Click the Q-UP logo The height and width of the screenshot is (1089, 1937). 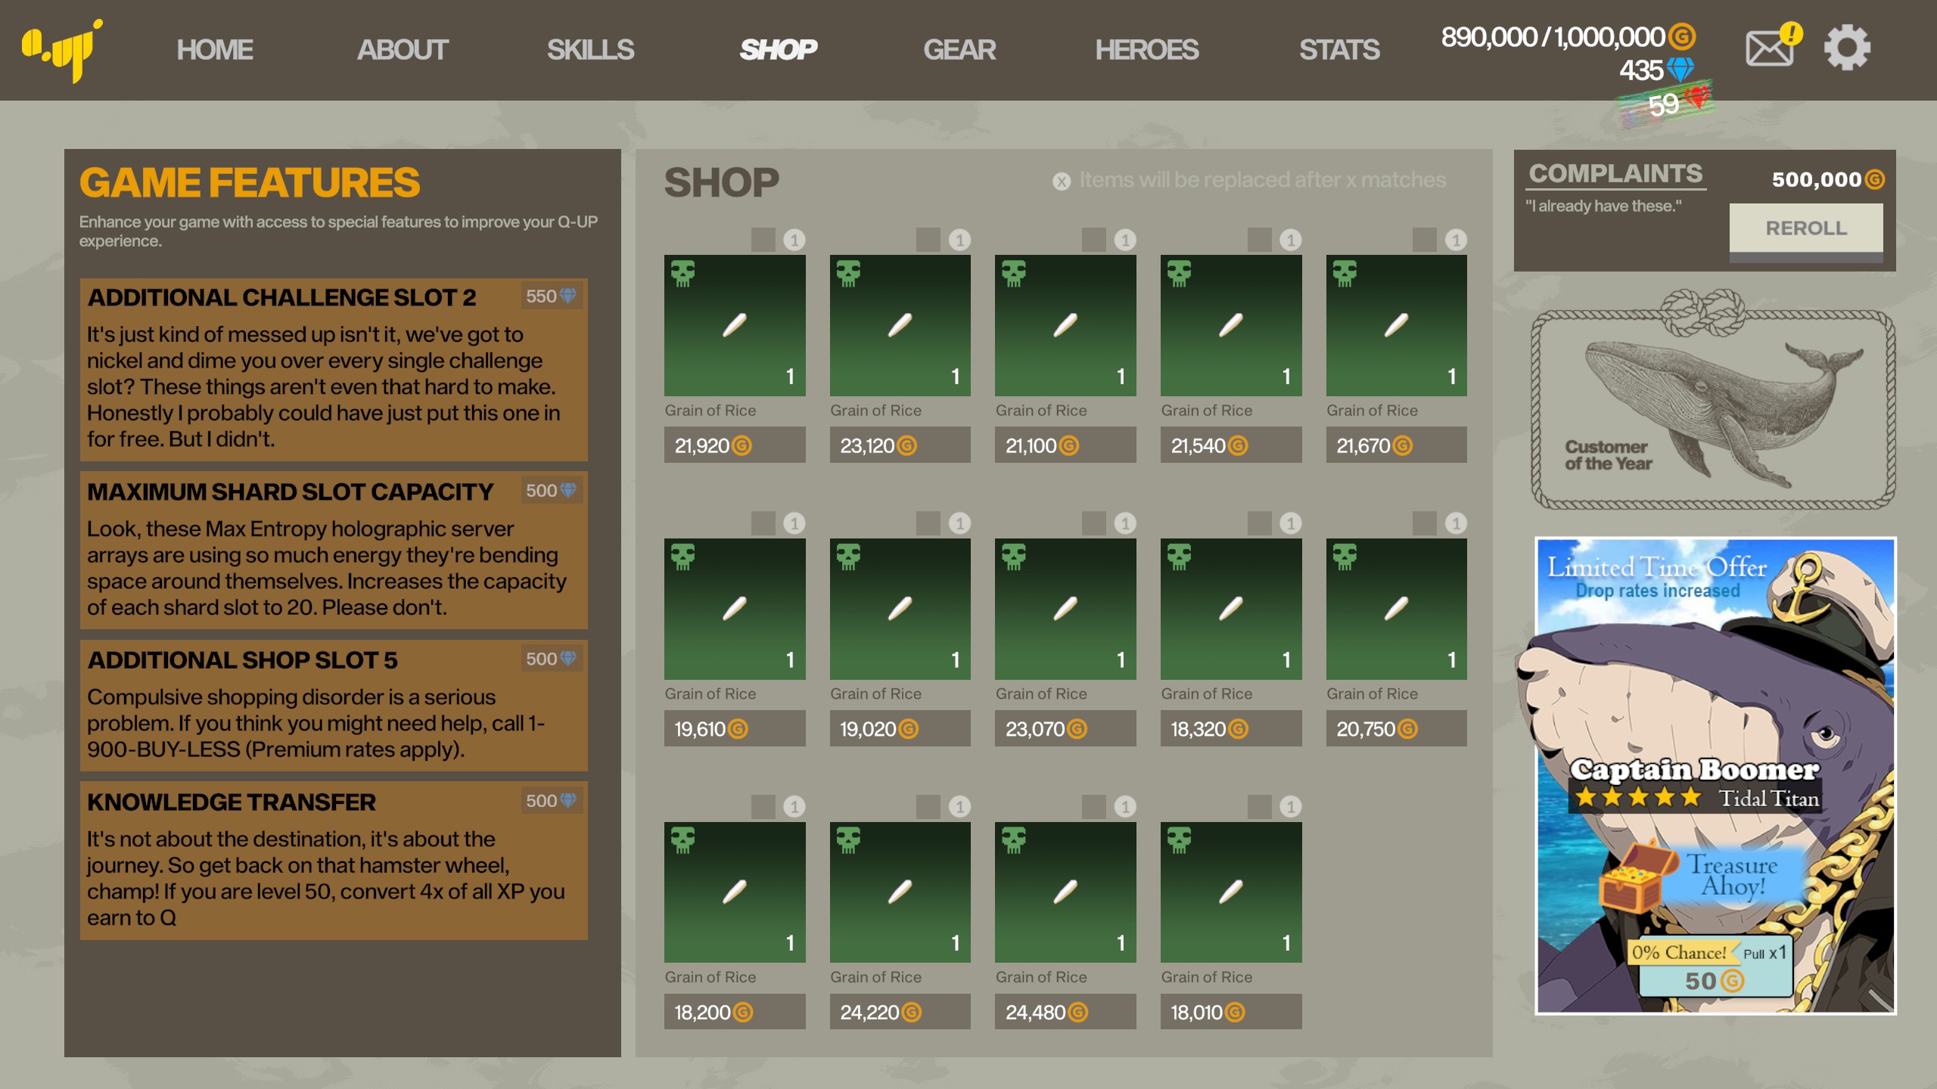(x=62, y=50)
